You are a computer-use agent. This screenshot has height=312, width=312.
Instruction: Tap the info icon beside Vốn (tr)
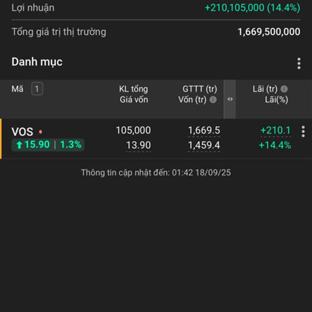point(213,100)
